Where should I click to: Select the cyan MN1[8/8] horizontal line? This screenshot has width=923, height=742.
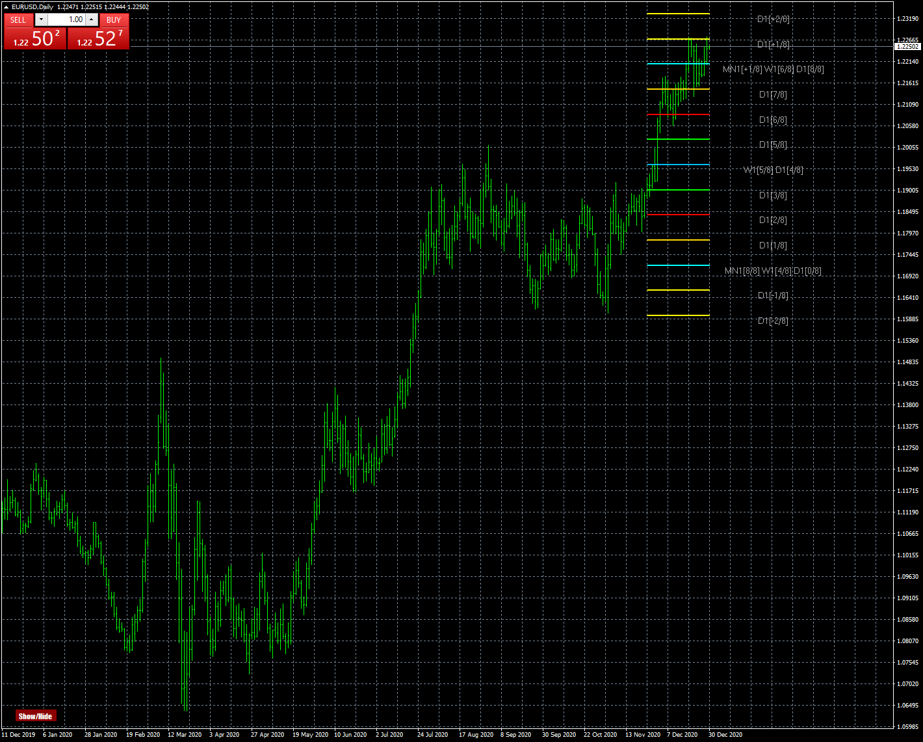click(678, 265)
